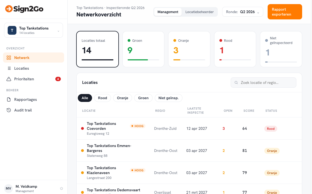Click the STATUS column header
The image size is (312, 194).
click(x=271, y=111)
